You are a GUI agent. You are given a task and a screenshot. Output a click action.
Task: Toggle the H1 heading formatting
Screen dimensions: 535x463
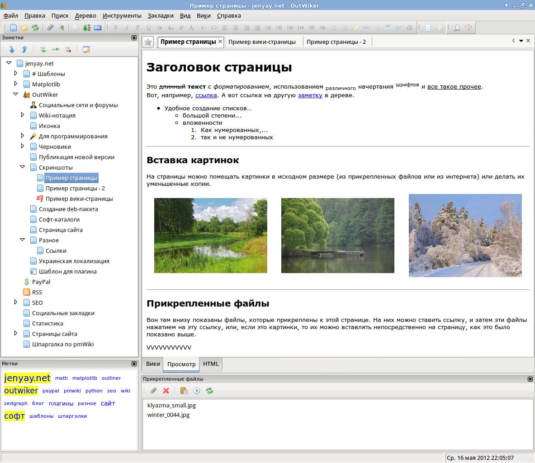268,27
